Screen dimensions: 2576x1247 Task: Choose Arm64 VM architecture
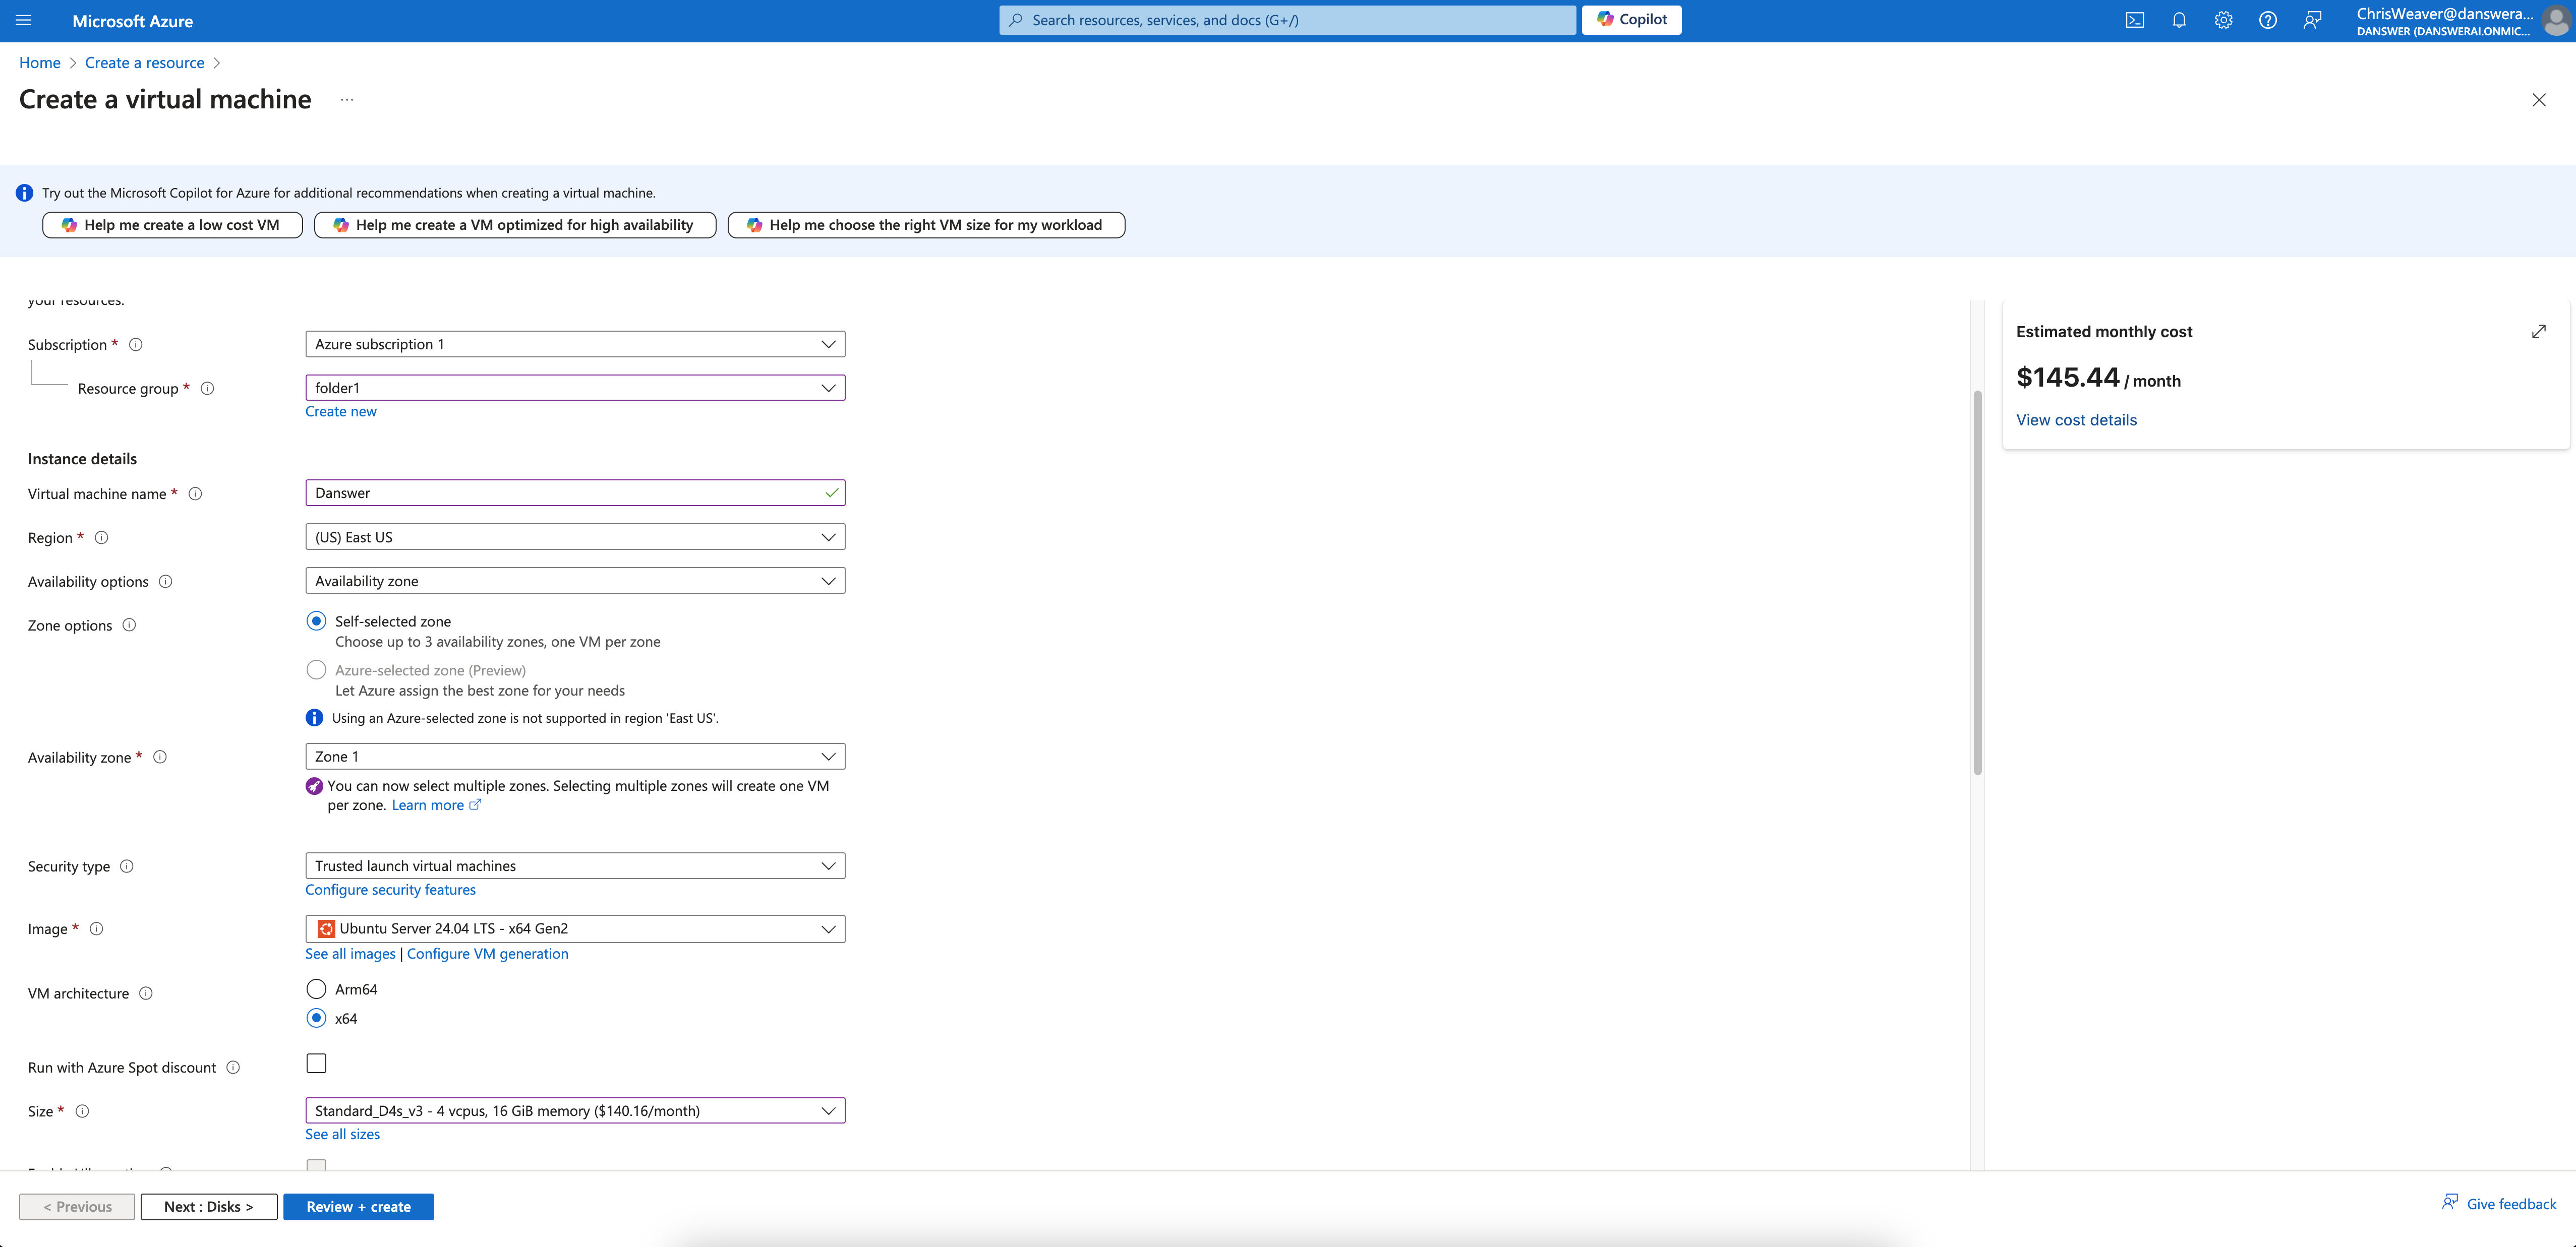tap(316, 988)
